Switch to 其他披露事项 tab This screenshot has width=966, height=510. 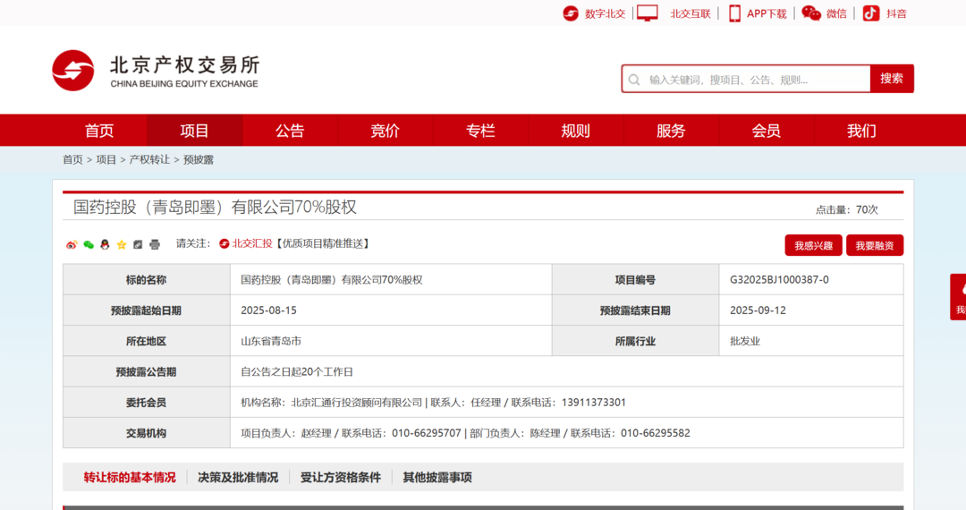(x=437, y=478)
